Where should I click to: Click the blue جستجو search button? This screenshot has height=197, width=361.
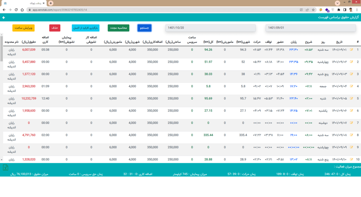(x=145, y=28)
